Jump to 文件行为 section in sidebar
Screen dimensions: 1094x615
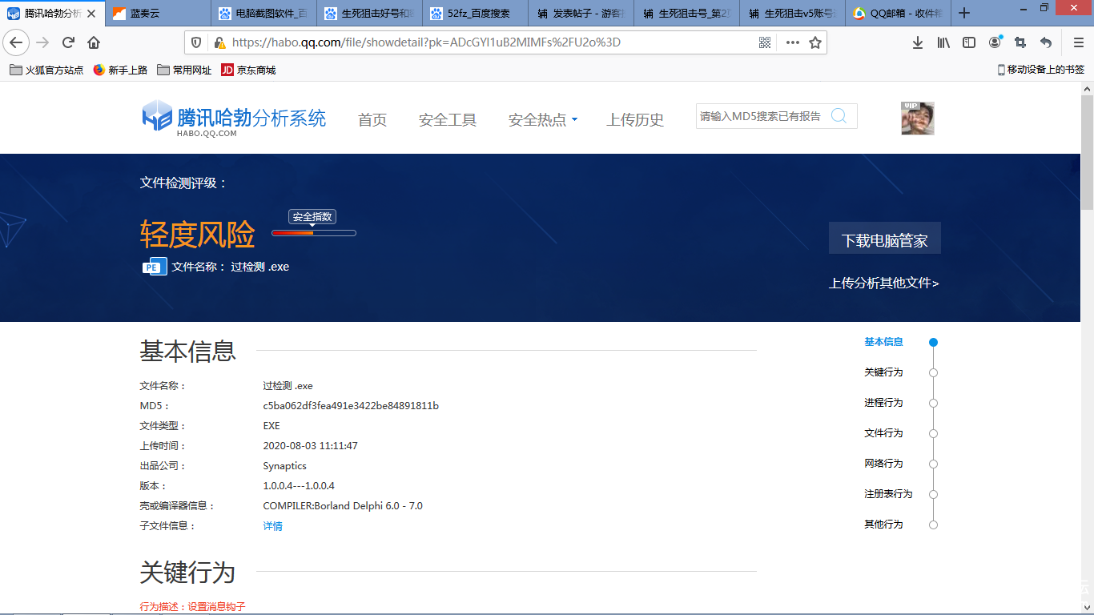883,433
